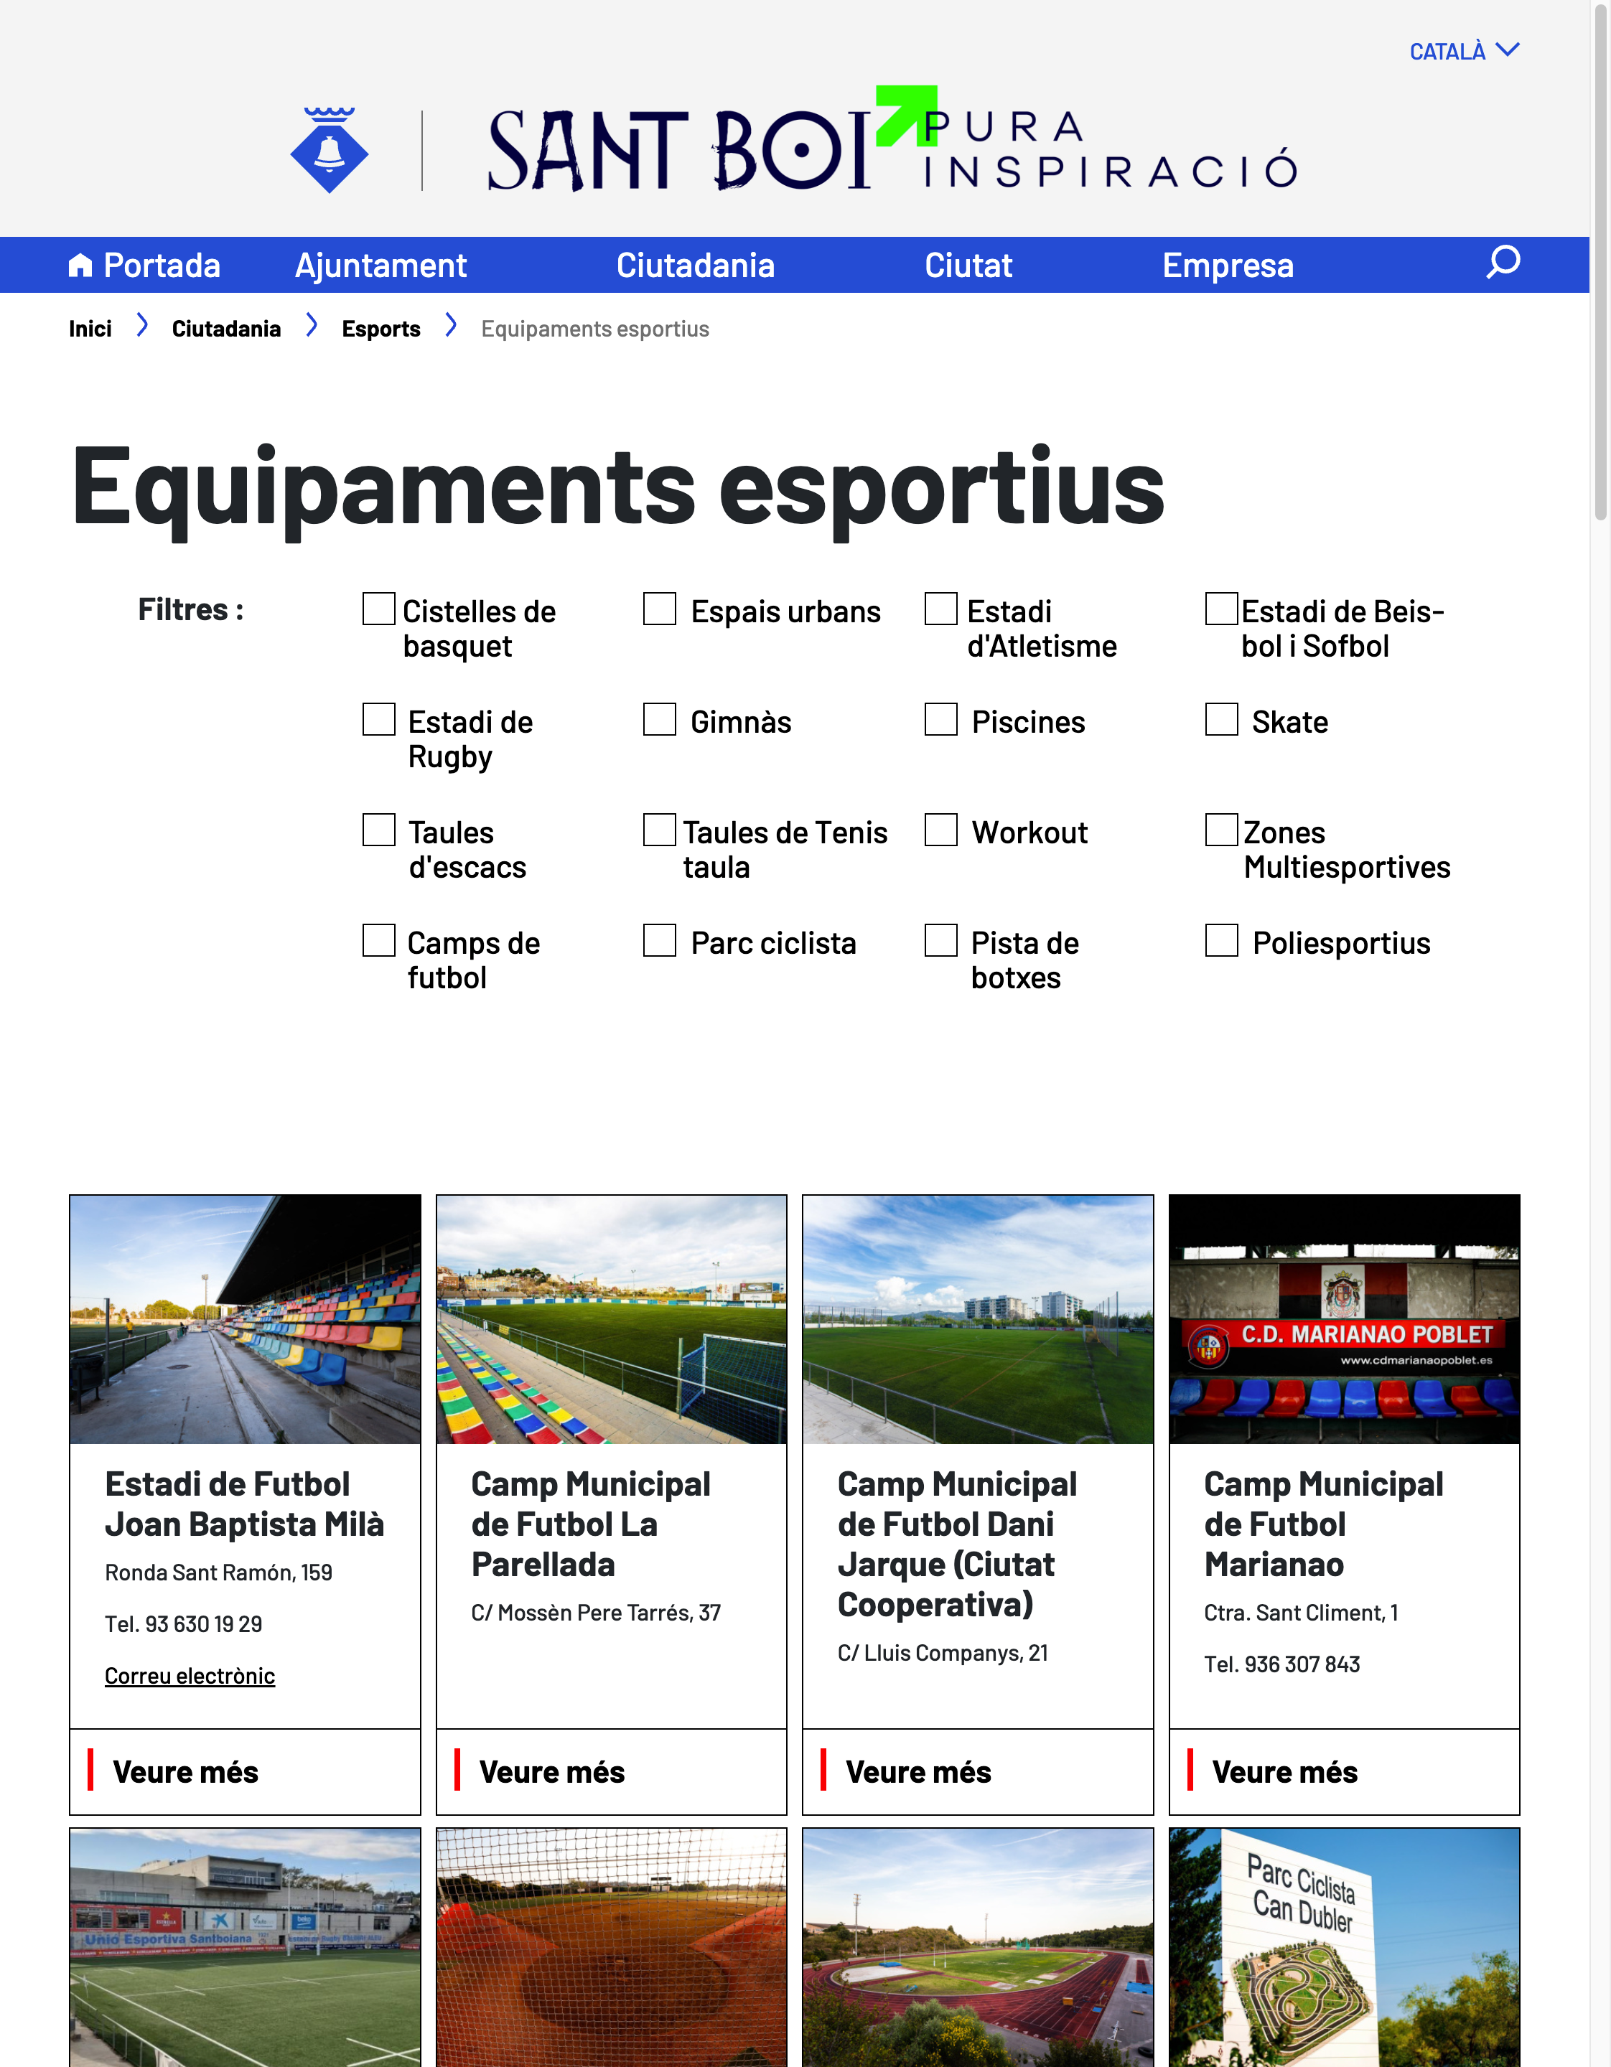The image size is (1611, 2067).
Task: Go to Esports breadcrumb link
Action: pyautogui.click(x=380, y=329)
